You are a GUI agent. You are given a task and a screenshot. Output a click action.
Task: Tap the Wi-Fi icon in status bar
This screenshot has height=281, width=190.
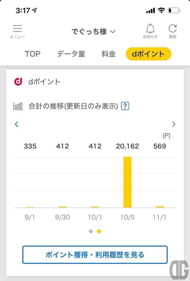[161, 10]
